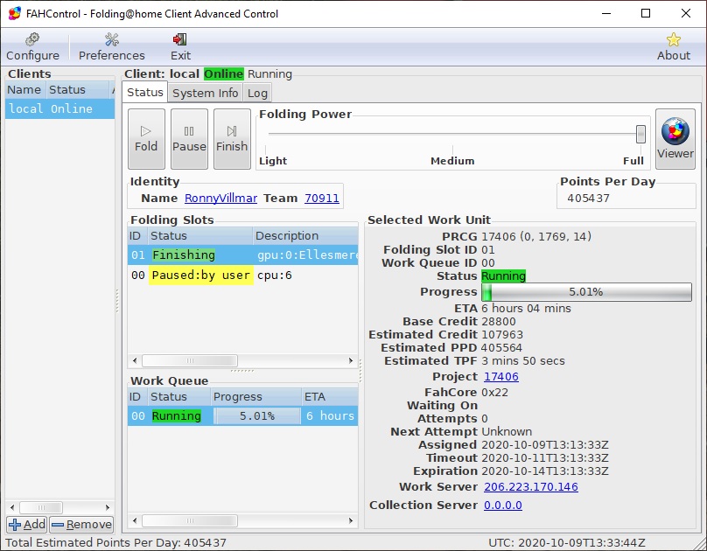707x551 pixels.
Task: Open RonnyVillmar user link
Action: [220, 199]
